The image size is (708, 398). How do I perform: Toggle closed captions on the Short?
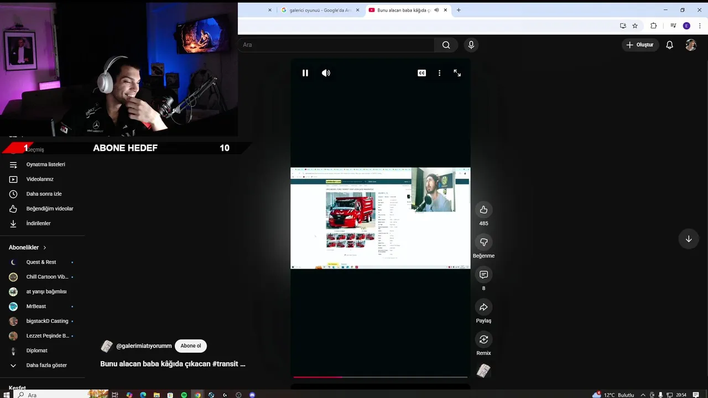coord(421,73)
